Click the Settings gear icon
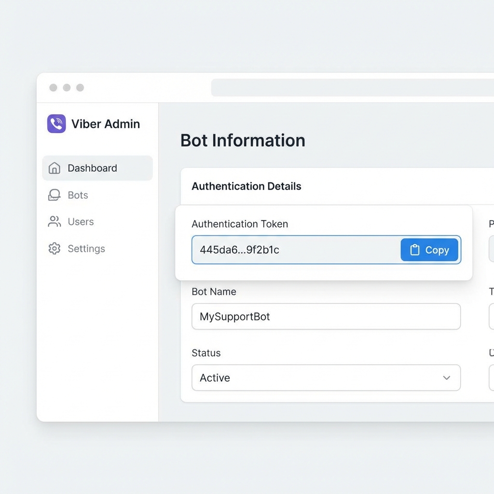 click(54, 248)
